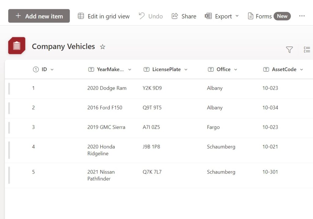Viewport: 313px width, 219px height.
Task: Click the New badge beside Forms
Action: [282, 16]
